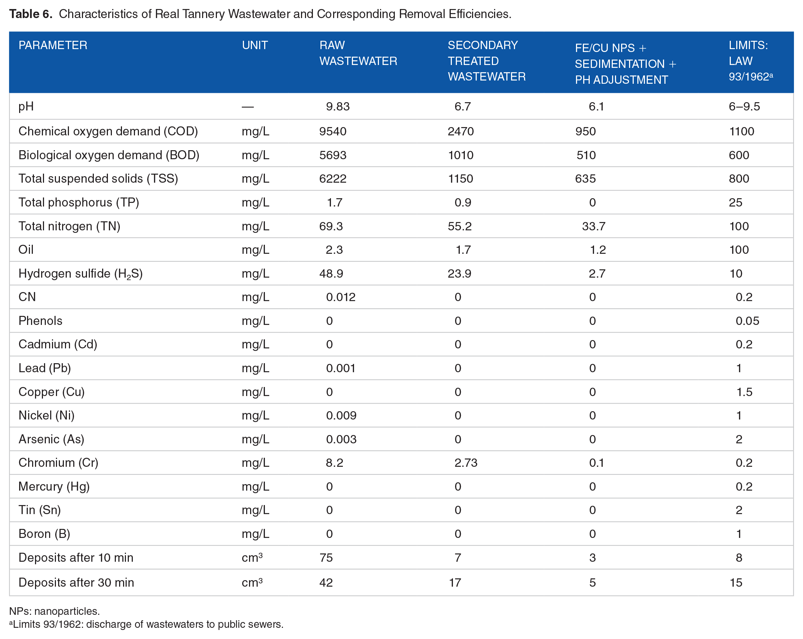Select the RAW WASTEWATER column header
Image resolution: width=803 pixels, height=639 pixels.
(x=358, y=53)
